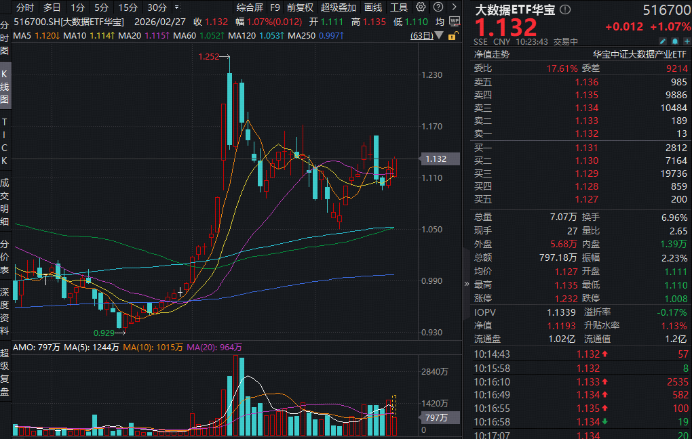Click the plus icon to add to watchlist
The height and width of the screenshot is (439, 692).
click(686, 41)
